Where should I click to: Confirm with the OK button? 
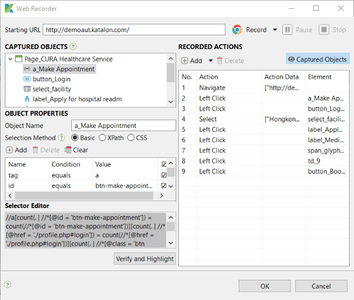point(265,286)
